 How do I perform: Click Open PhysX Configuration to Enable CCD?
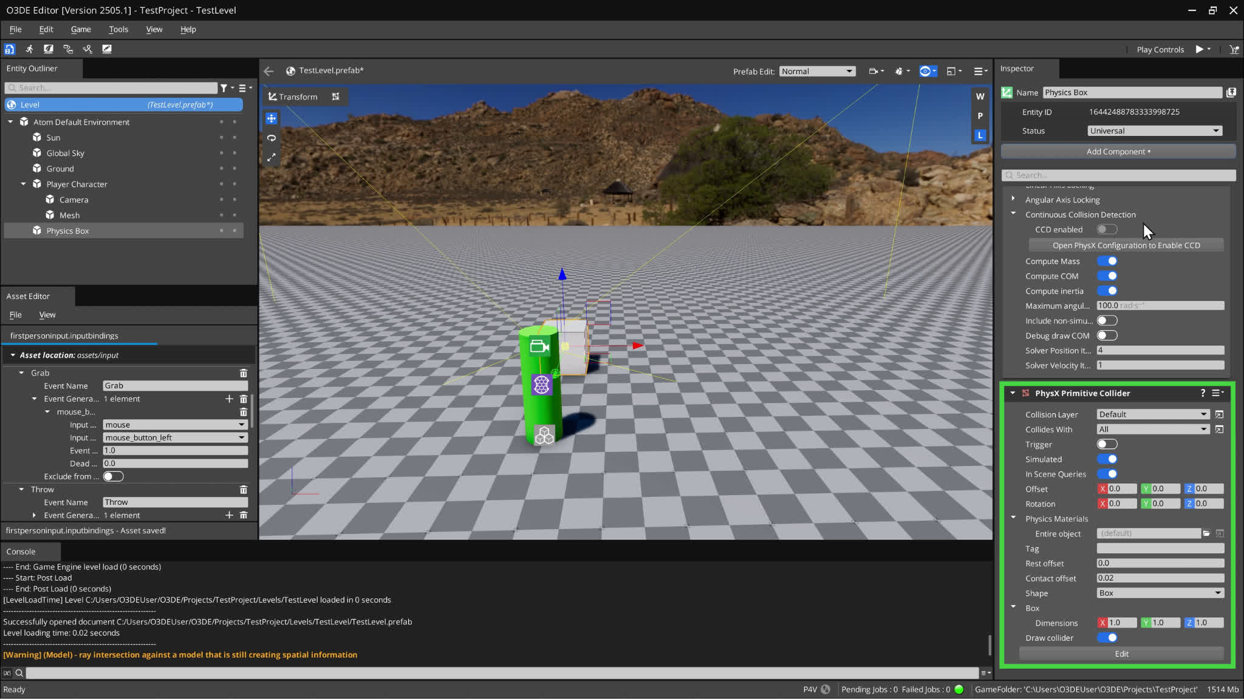point(1126,246)
